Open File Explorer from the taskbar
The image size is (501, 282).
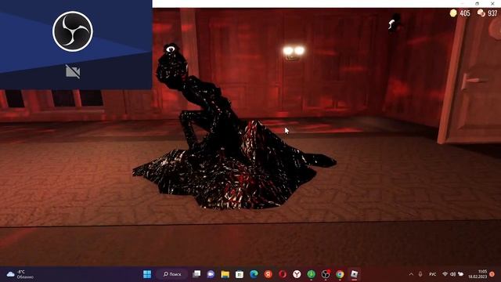[x=225, y=274]
